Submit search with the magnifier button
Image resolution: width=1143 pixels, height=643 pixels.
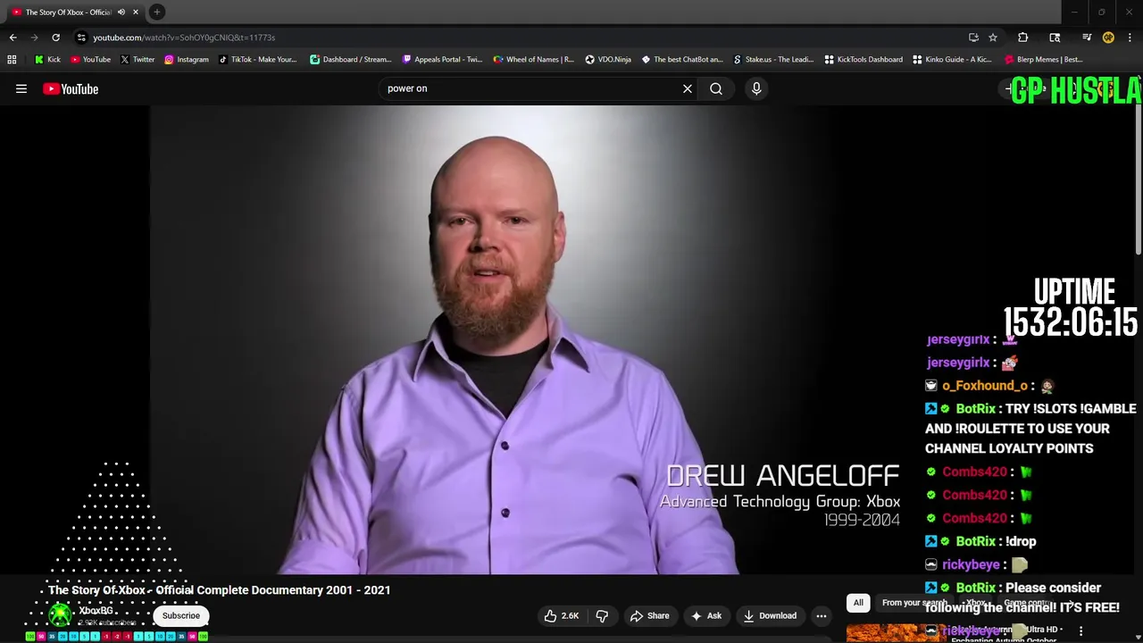[x=716, y=88]
